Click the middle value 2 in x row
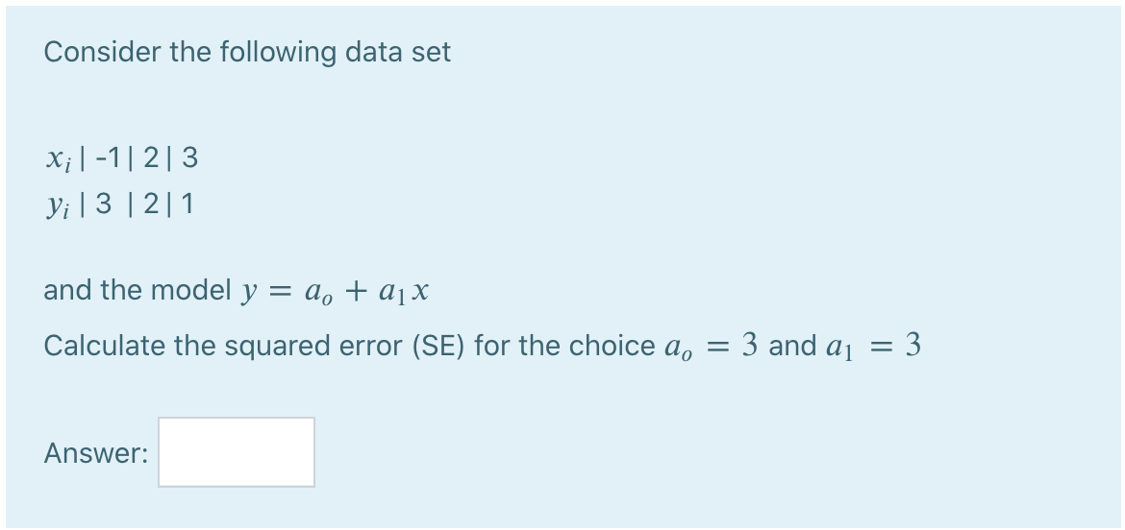The width and height of the screenshot is (1125, 530). (x=151, y=157)
